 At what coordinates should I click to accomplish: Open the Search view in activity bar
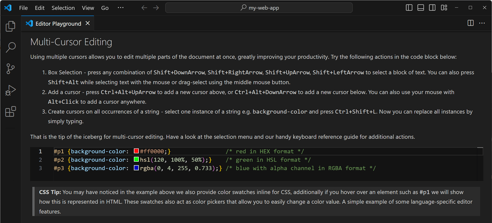point(11,48)
